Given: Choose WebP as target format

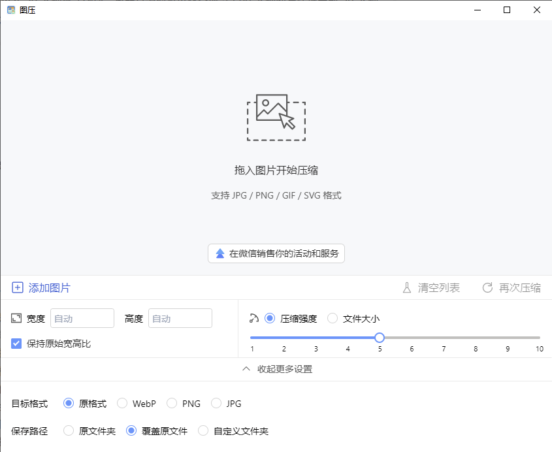Looking at the screenshot, I should pyautogui.click(x=122, y=404).
